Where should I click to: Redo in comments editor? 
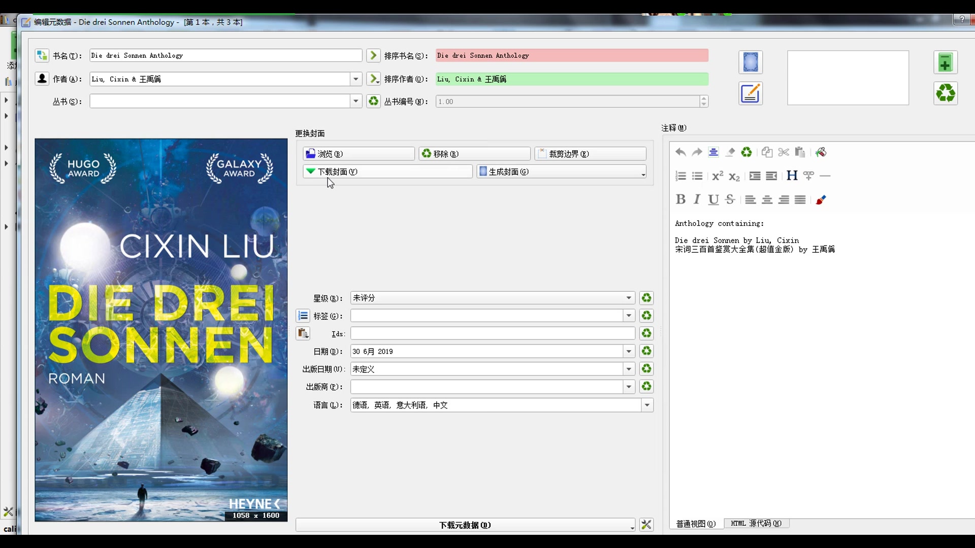click(697, 152)
